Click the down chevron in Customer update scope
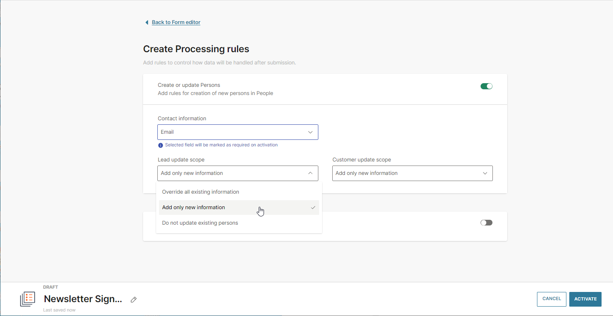Viewport: 613px width, 316px height. click(x=485, y=173)
